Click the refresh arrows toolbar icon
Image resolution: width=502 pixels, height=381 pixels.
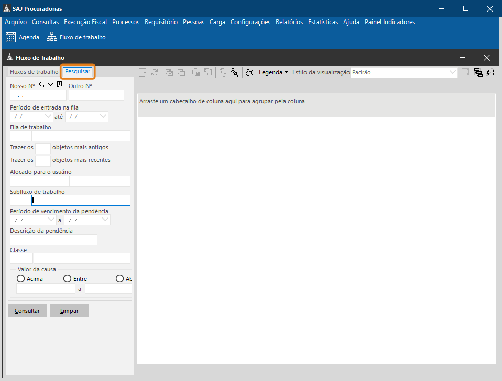click(155, 72)
